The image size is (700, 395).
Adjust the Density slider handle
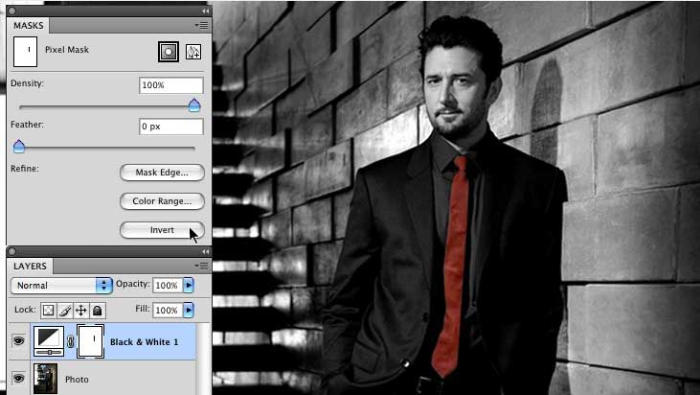194,105
